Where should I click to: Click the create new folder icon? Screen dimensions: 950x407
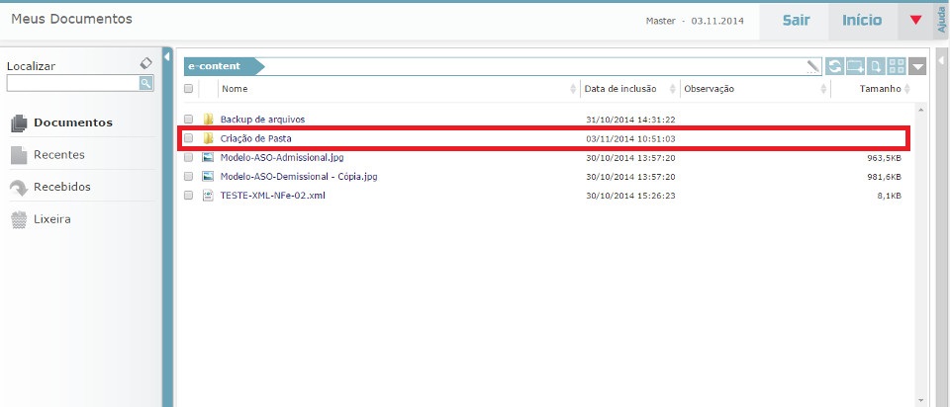click(855, 66)
